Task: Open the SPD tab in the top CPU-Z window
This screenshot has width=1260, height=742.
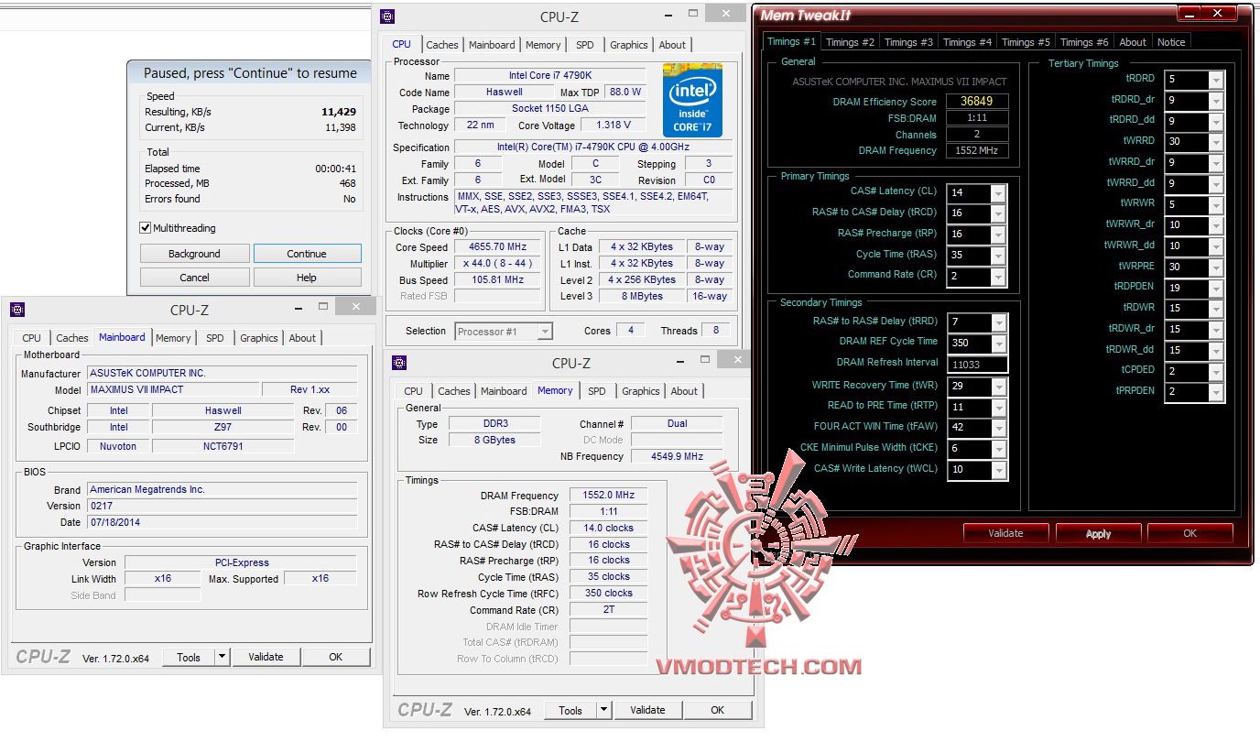Action: point(585,45)
